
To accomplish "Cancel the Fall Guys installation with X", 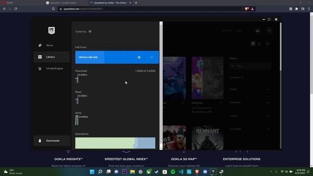I will [152, 57].
